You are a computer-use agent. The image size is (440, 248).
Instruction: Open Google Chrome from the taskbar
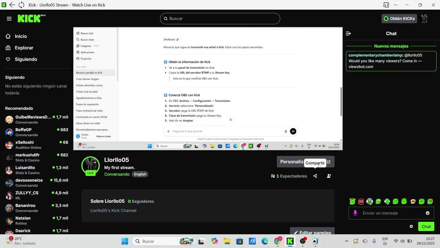[277, 241]
